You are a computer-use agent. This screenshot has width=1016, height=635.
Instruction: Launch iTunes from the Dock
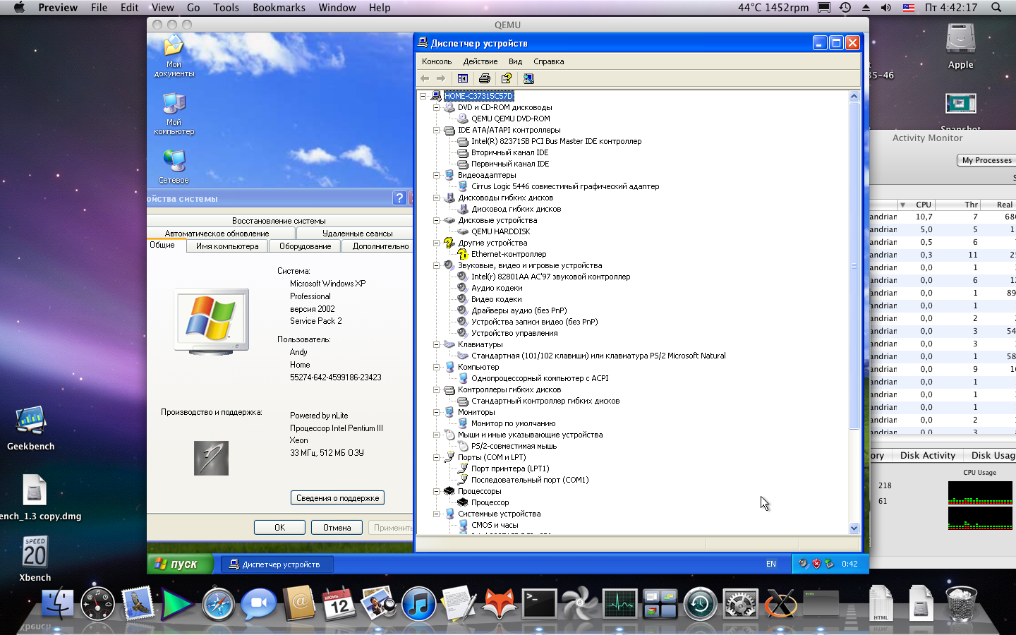[419, 605]
